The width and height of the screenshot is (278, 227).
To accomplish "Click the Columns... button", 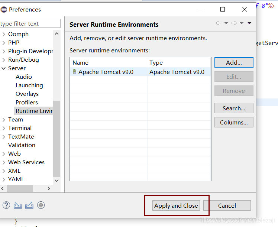I will tap(234, 122).
